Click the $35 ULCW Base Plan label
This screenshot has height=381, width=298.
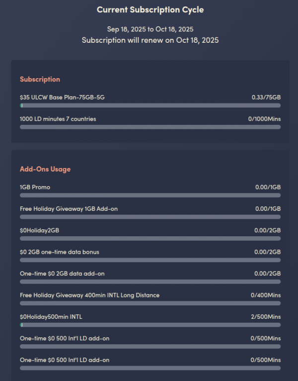tap(62, 97)
